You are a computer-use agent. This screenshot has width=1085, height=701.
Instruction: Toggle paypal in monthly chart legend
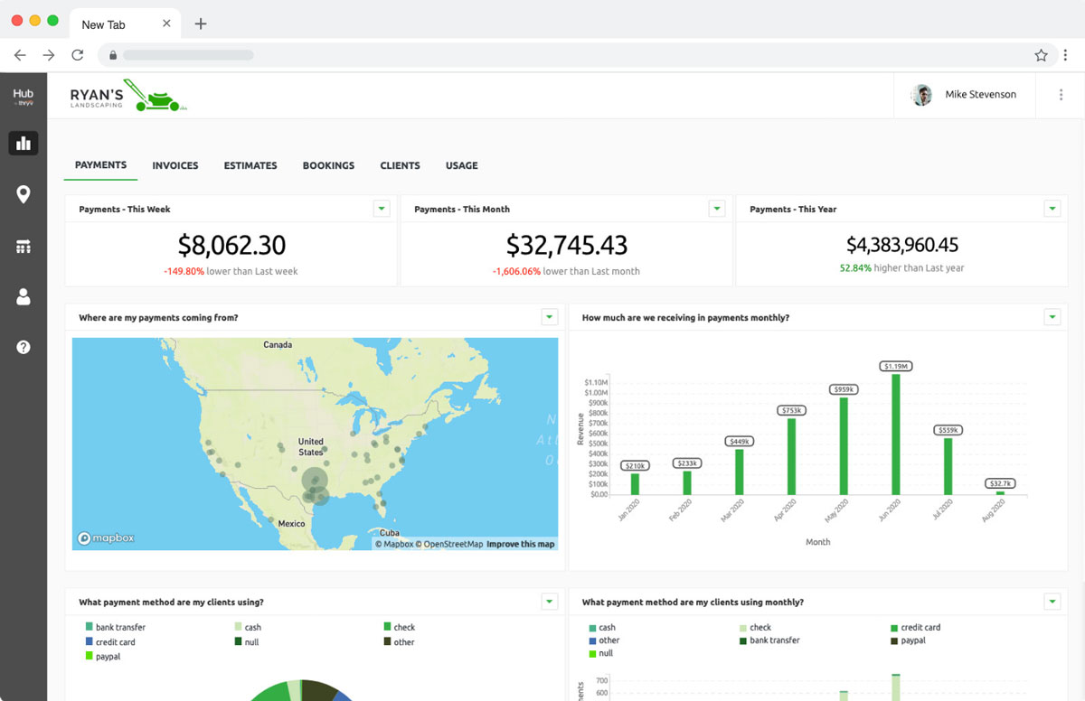[x=909, y=640]
